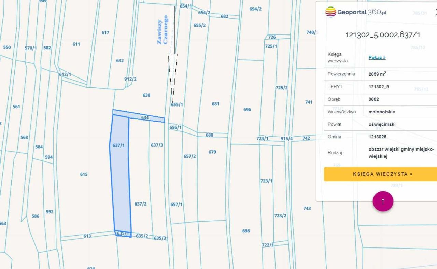Click parcel label 654/1
Image resolution: width=437 pixels, height=269 pixels.
186,6
